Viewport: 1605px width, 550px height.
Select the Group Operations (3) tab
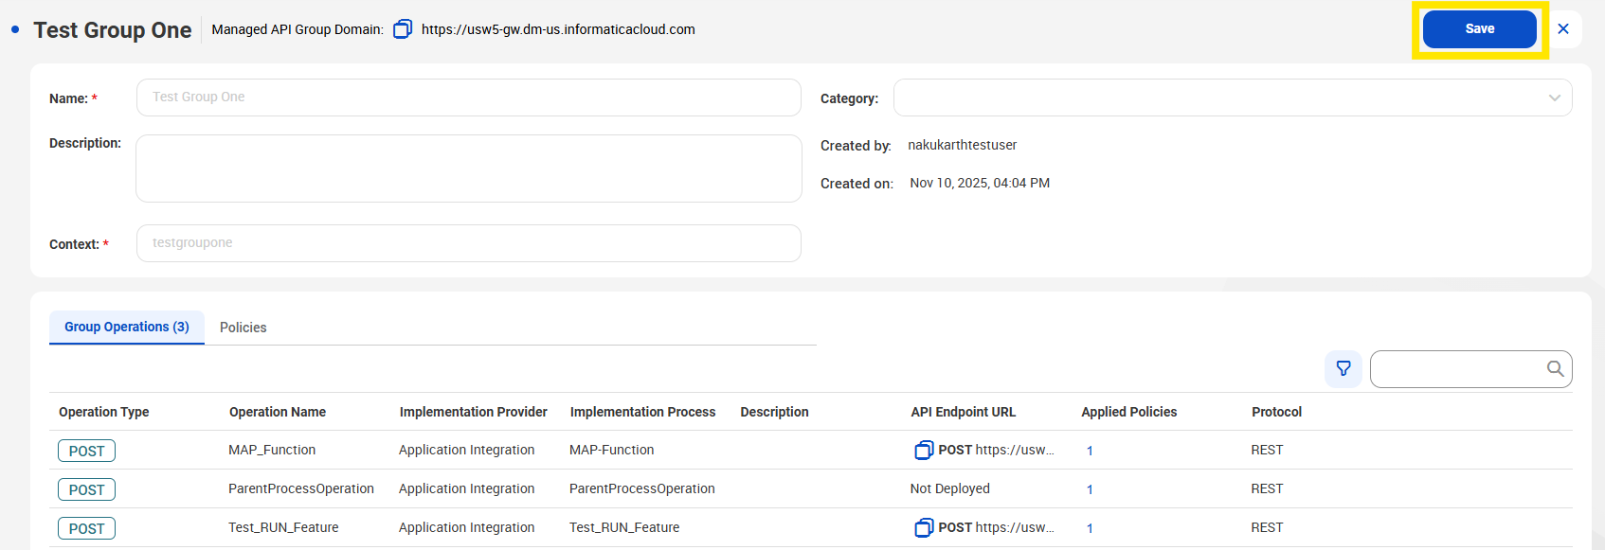click(127, 327)
